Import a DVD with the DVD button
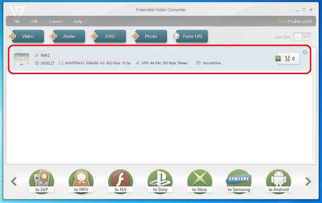Screen dimensions: 322x203 [x=108, y=36]
